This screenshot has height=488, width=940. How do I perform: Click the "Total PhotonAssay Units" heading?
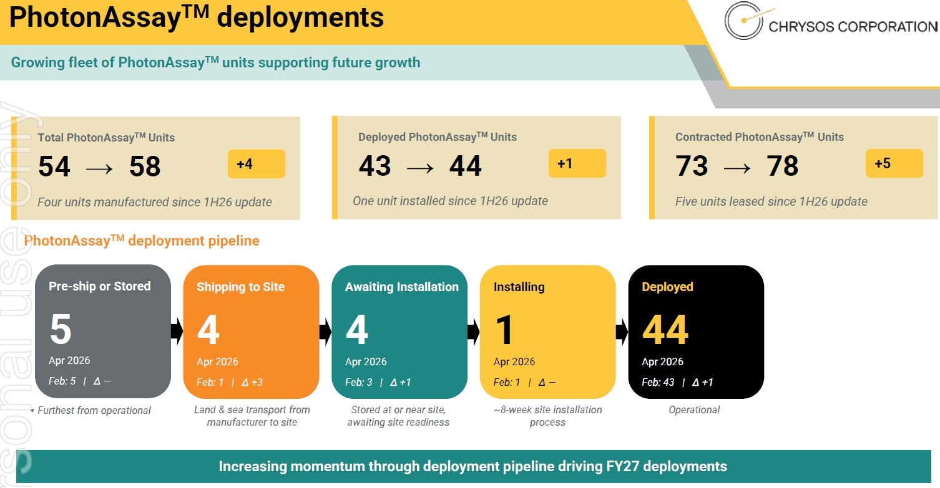106,137
